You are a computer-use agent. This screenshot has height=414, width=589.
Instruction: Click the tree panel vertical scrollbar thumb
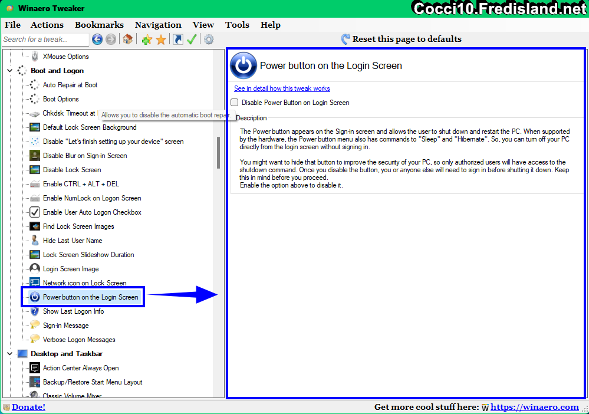coord(218,153)
